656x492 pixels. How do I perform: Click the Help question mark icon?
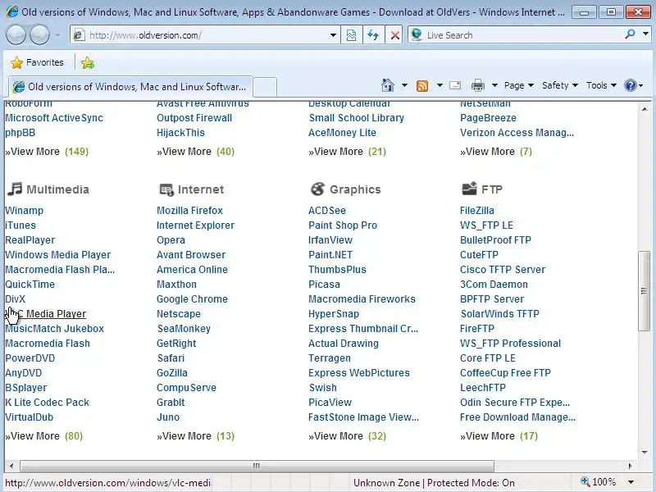[630, 85]
